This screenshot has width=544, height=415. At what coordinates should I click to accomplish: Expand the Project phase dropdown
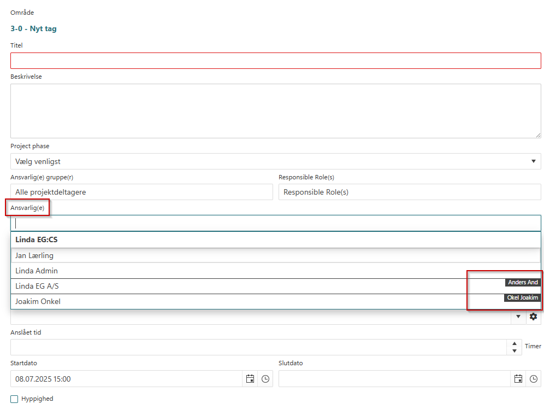pos(275,161)
